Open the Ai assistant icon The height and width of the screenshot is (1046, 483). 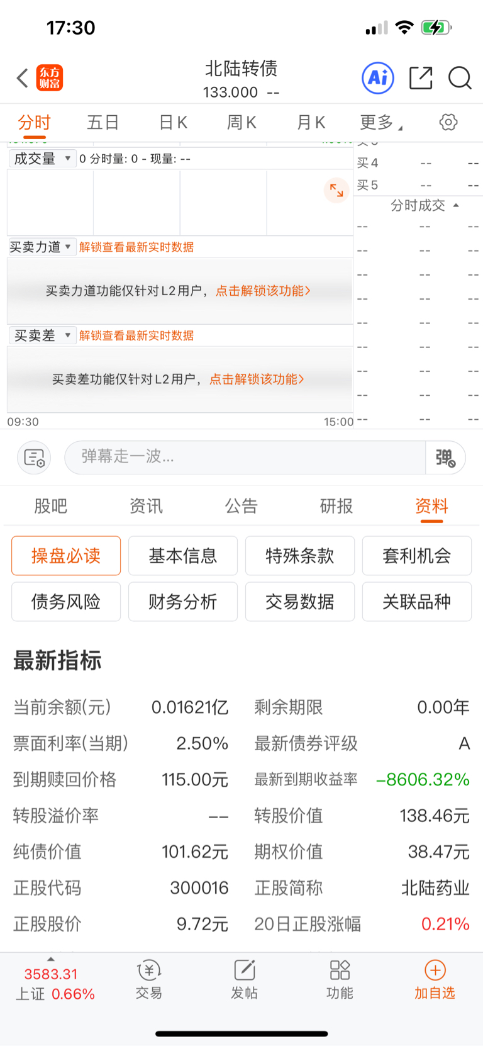pyautogui.click(x=378, y=78)
